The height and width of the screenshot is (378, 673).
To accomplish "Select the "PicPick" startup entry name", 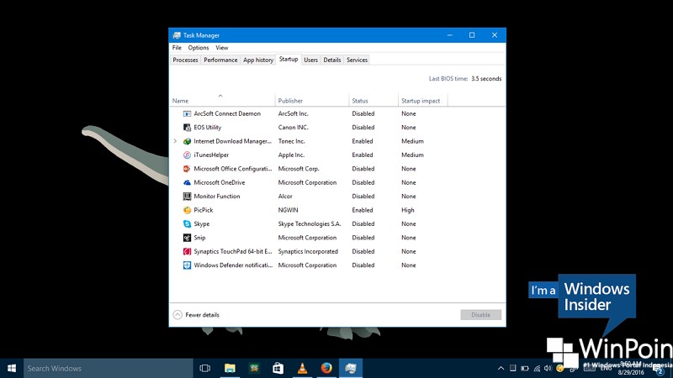I will click(x=204, y=210).
